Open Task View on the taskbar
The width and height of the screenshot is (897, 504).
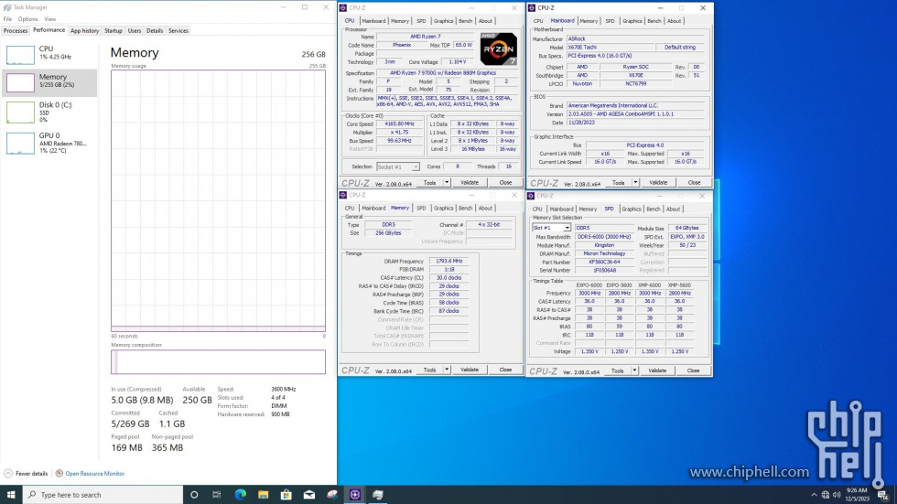[x=216, y=494]
